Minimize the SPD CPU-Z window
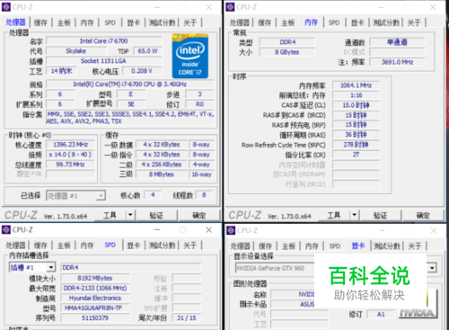 157,230
